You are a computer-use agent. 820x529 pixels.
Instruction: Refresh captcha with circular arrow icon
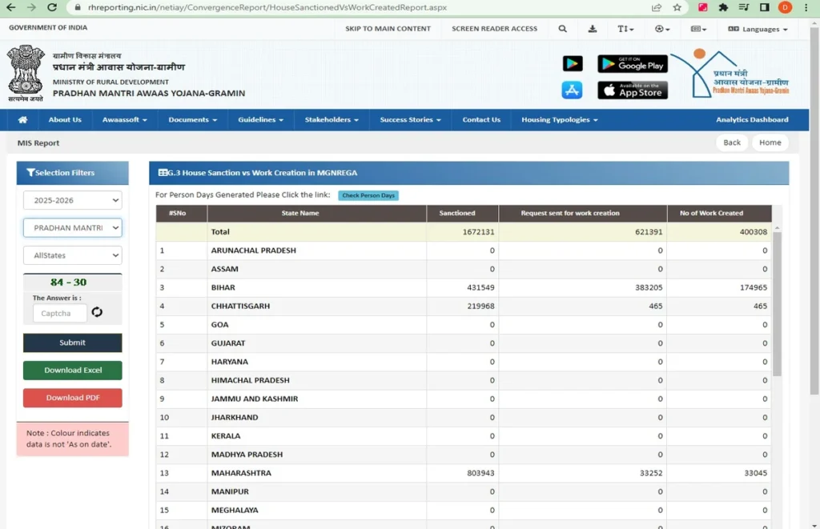tap(97, 312)
